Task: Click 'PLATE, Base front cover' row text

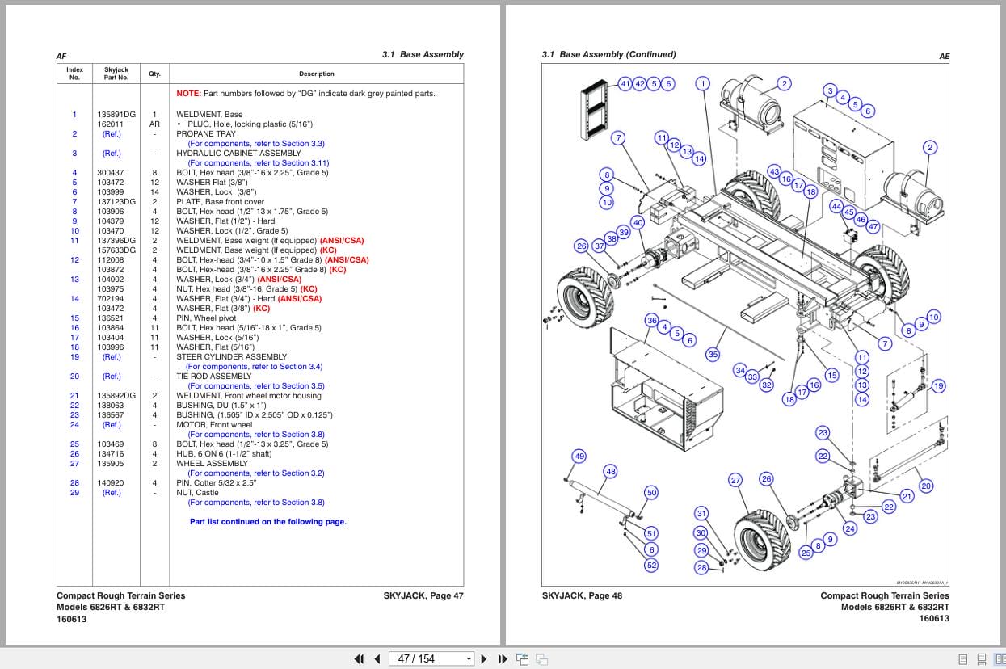Action: pyautogui.click(x=220, y=202)
